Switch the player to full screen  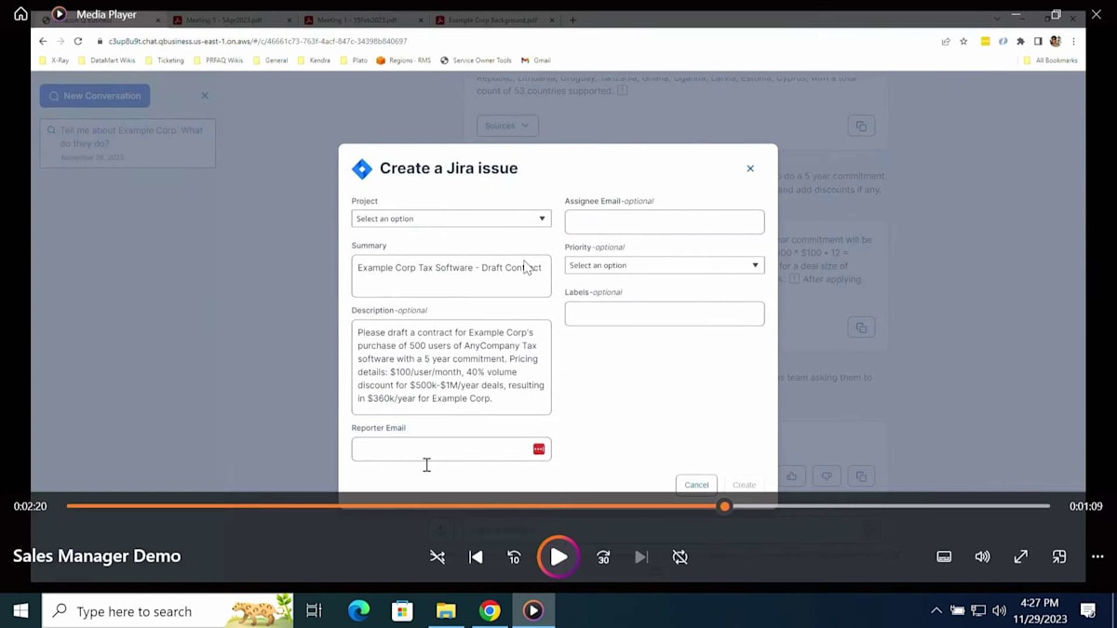pyautogui.click(x=1021, y=556)
